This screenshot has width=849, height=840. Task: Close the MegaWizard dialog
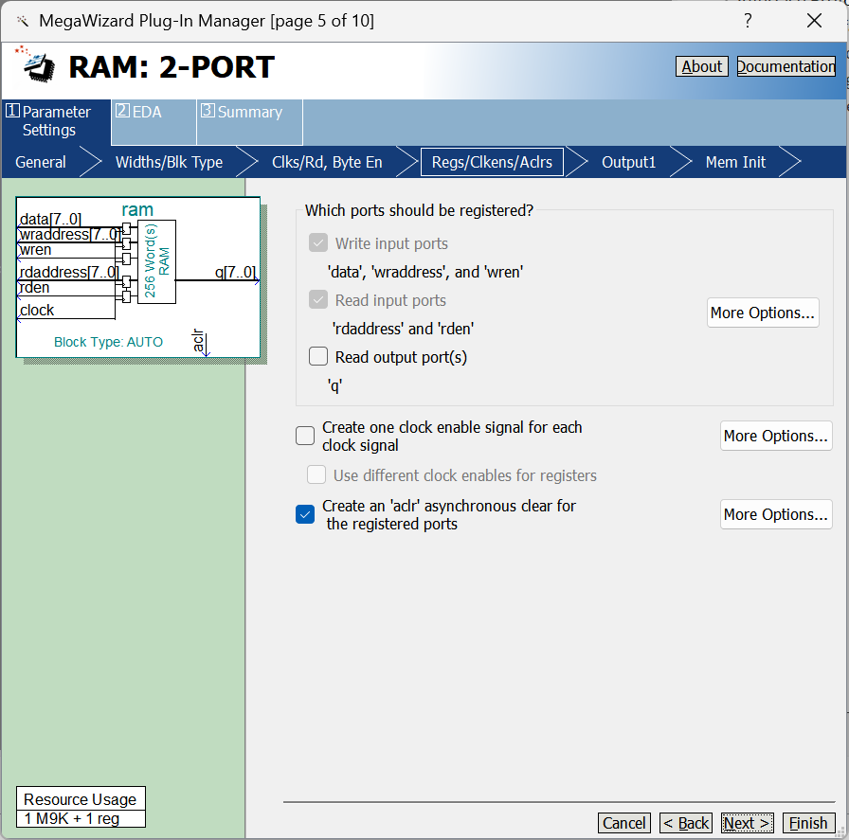(x=814, y=21)
